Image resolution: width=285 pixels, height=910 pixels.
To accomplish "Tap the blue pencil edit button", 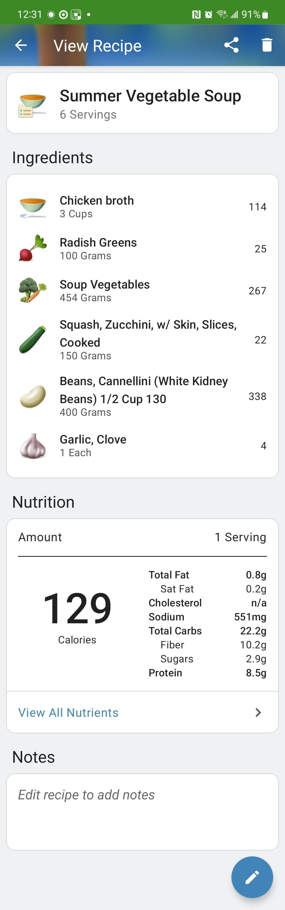I will [x=252, y=877].
